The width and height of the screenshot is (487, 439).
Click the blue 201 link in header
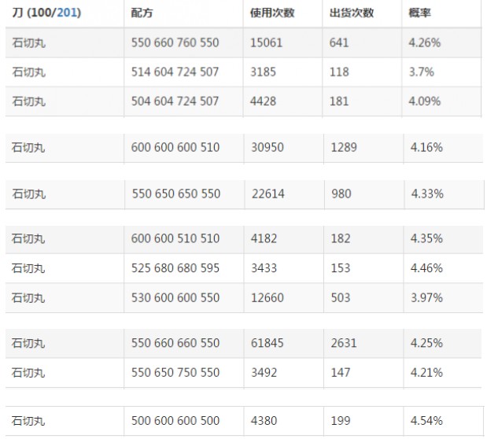tap(69, 13)
